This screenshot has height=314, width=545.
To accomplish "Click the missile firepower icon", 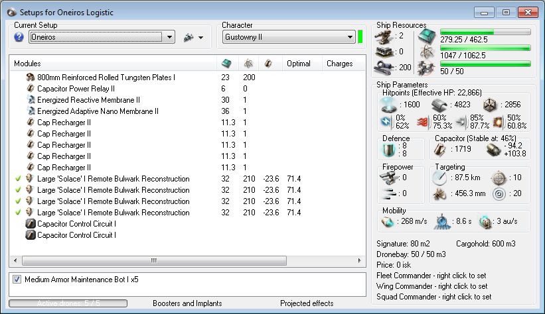I will point(388,193).
